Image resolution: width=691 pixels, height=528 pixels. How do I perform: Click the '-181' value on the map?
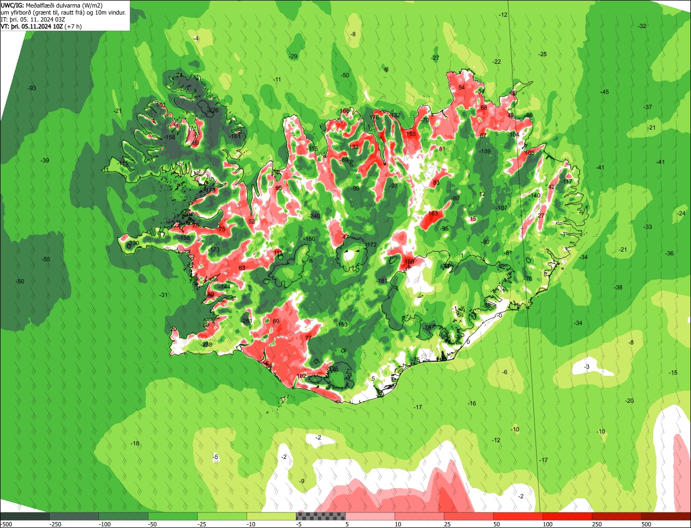382,281
